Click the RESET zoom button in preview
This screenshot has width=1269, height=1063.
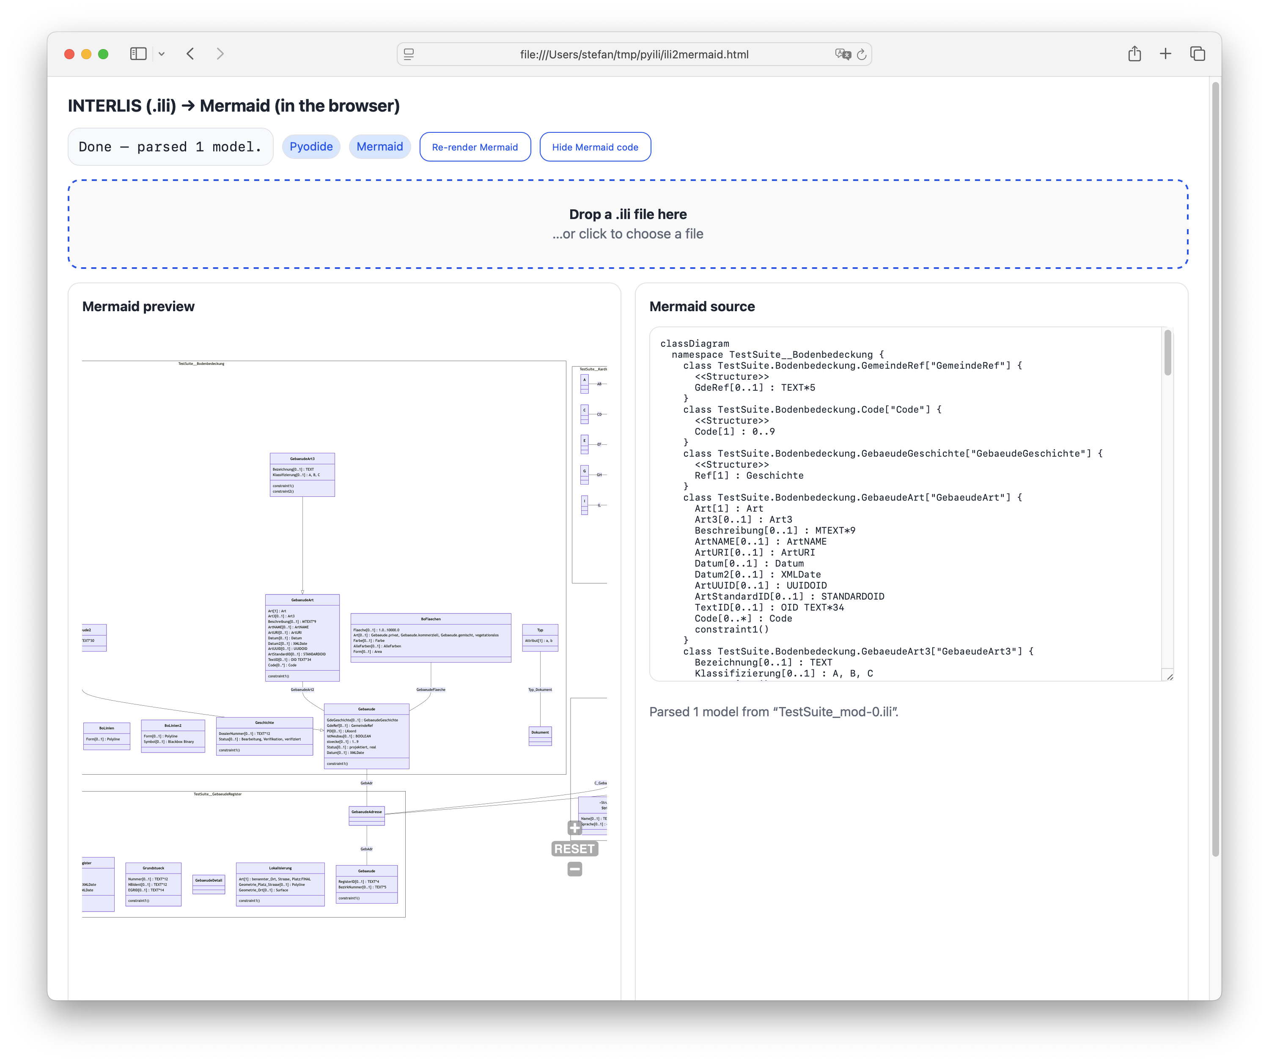[x=575, y=849]
